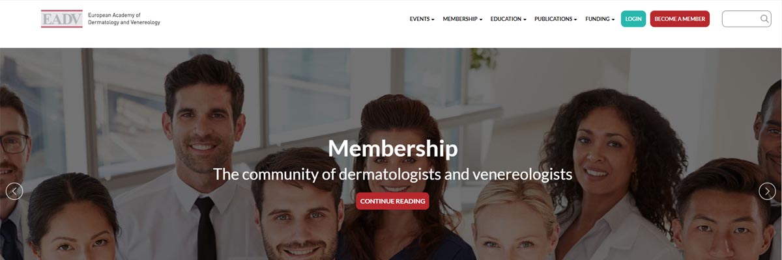This screenshot has height=260, width=782.
Task: Expand the Education dropdown menu
Action: click(508, 19)
